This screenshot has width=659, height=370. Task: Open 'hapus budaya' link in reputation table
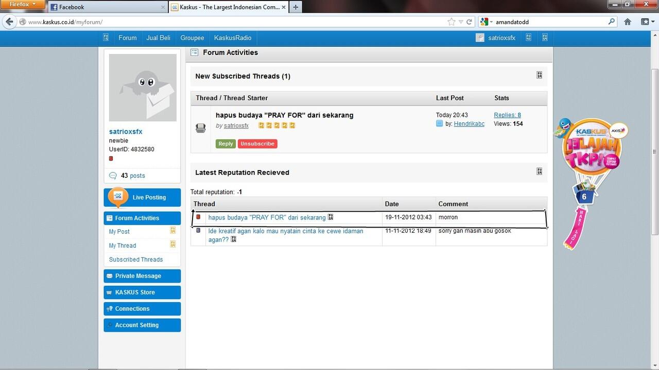tap(267, 217)
